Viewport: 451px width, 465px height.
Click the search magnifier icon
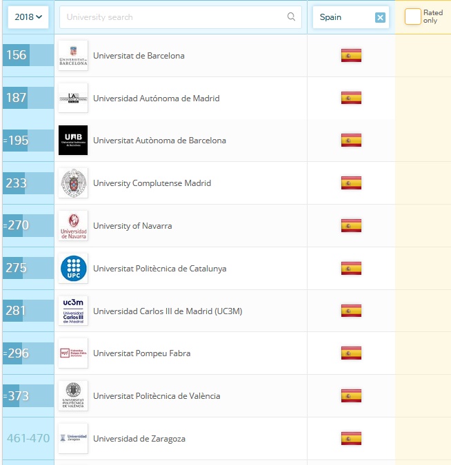291,17
